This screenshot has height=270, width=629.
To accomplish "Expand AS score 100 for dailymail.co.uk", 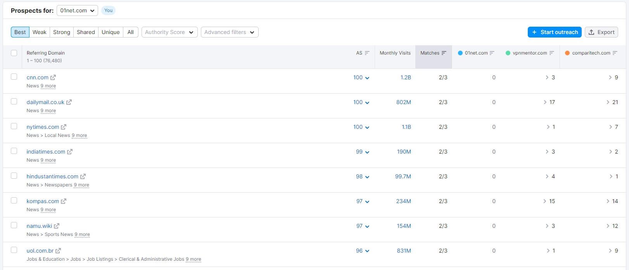I will coord(361,102).
